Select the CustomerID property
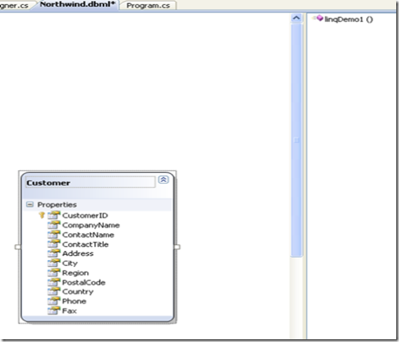 click(x=85, y=215)
